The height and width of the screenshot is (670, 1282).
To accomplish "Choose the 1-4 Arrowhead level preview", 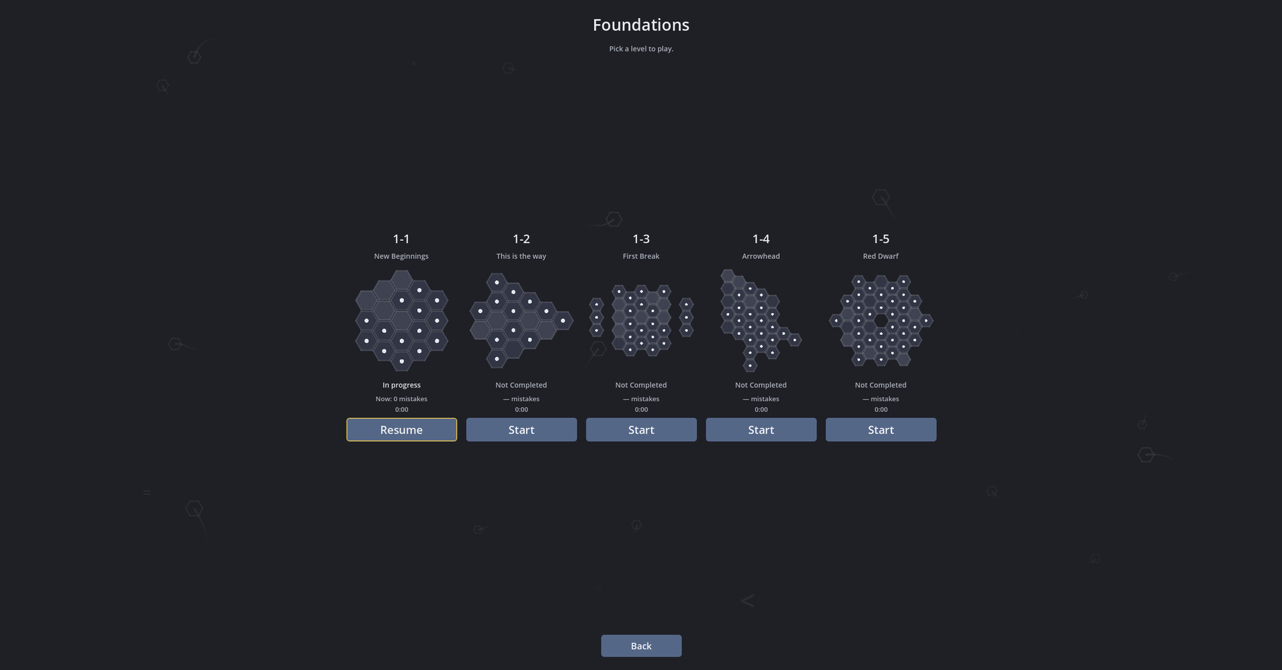I will click(x=761, y=320).
